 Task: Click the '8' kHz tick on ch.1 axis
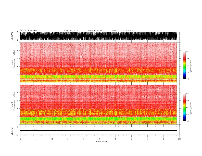pos(18,50)
